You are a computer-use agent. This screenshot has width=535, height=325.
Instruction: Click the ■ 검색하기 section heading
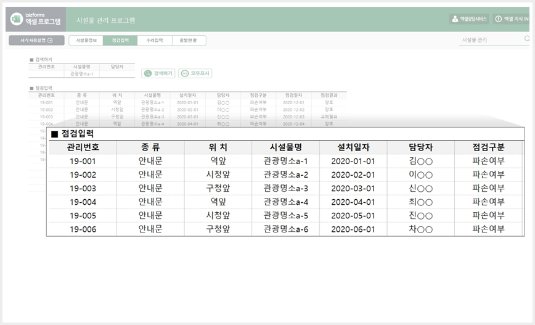(41, 59)
